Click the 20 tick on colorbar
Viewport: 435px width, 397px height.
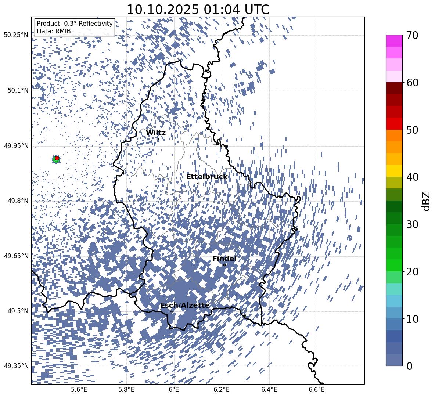click(412, 272)
